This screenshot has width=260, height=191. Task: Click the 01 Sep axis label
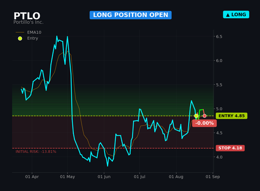click(213, 176)
